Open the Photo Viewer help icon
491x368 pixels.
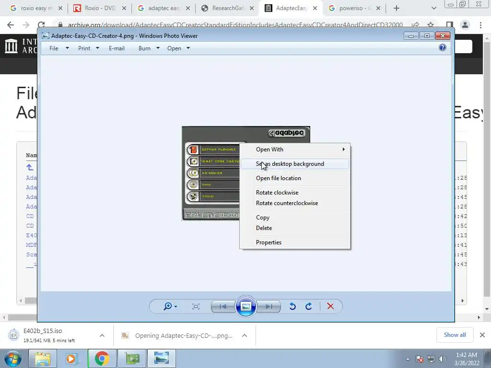click(442, 47)
